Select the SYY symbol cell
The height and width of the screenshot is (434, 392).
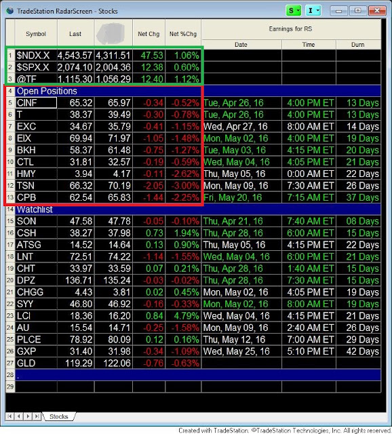(36, 304)
